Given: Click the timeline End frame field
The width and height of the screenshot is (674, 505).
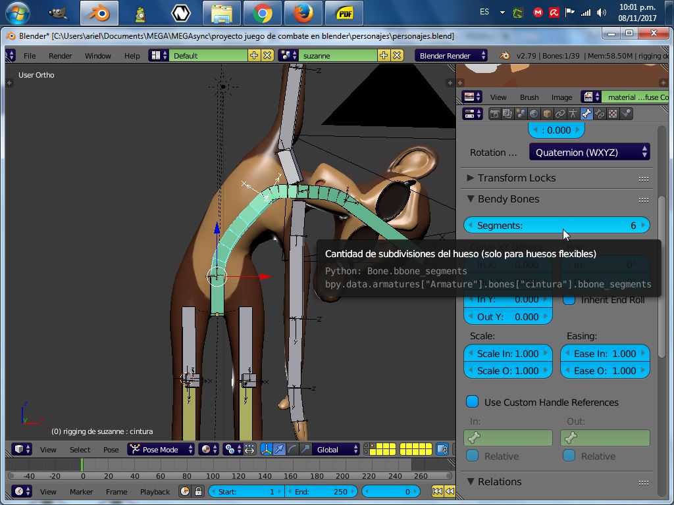Looking at the screenshot, I should click(321, 491).
